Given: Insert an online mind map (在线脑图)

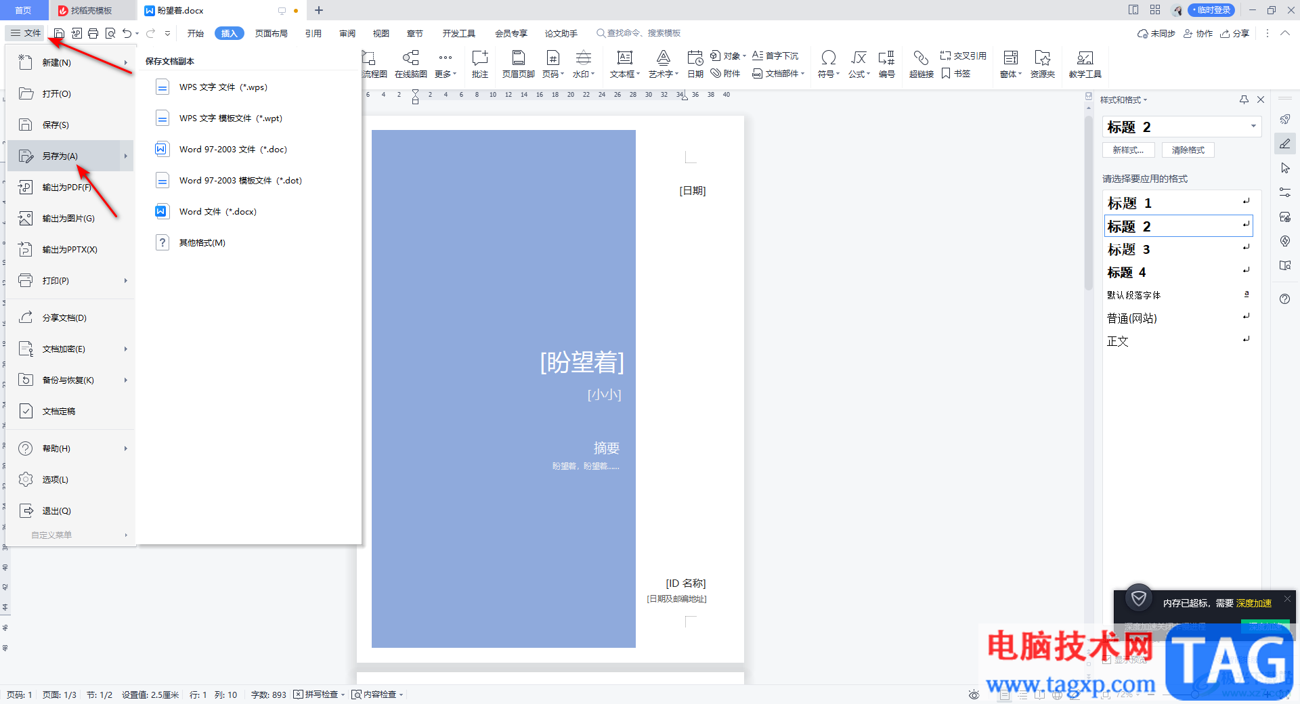Looking at the screenshot, I should (x=411, y=65).
